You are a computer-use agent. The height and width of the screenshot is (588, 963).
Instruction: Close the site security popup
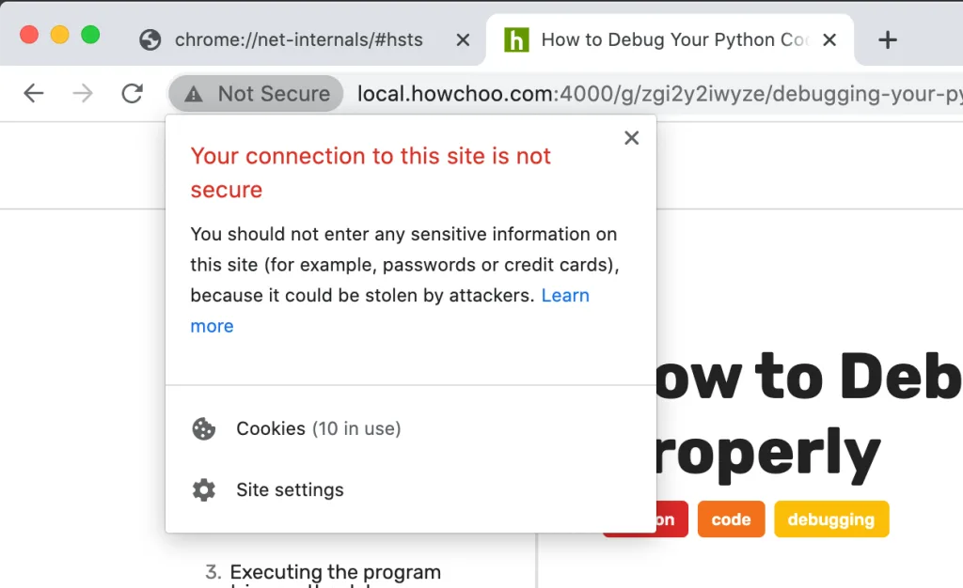pyautogui.click(x=631, y=138)
